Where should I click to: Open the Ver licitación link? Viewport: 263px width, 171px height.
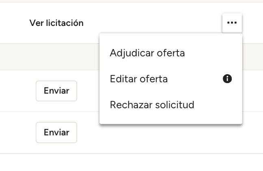point(56,23)
